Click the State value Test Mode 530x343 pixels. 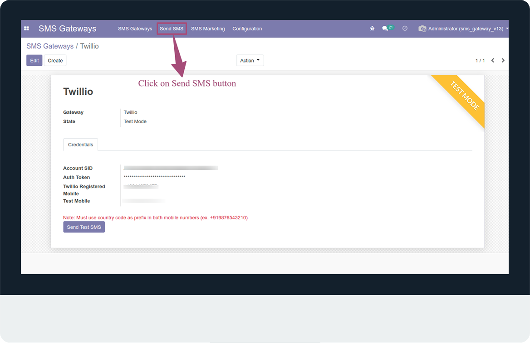point(135,121)
